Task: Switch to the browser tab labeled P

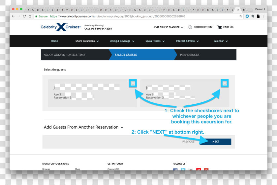Action: tap(164, 10)
